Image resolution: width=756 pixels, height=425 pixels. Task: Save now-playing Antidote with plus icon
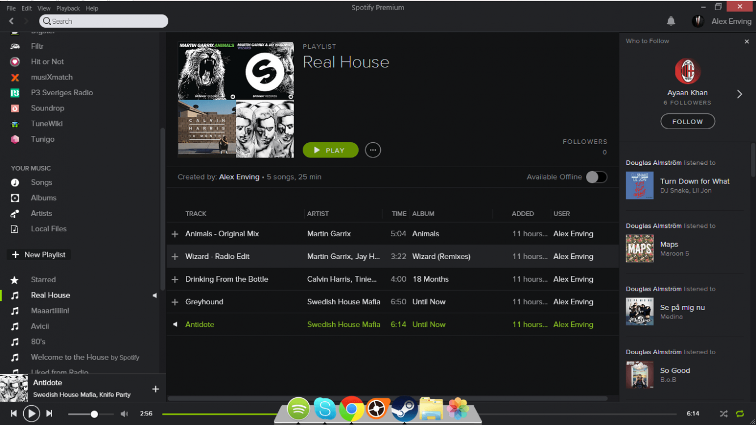[x=155, y=389]
